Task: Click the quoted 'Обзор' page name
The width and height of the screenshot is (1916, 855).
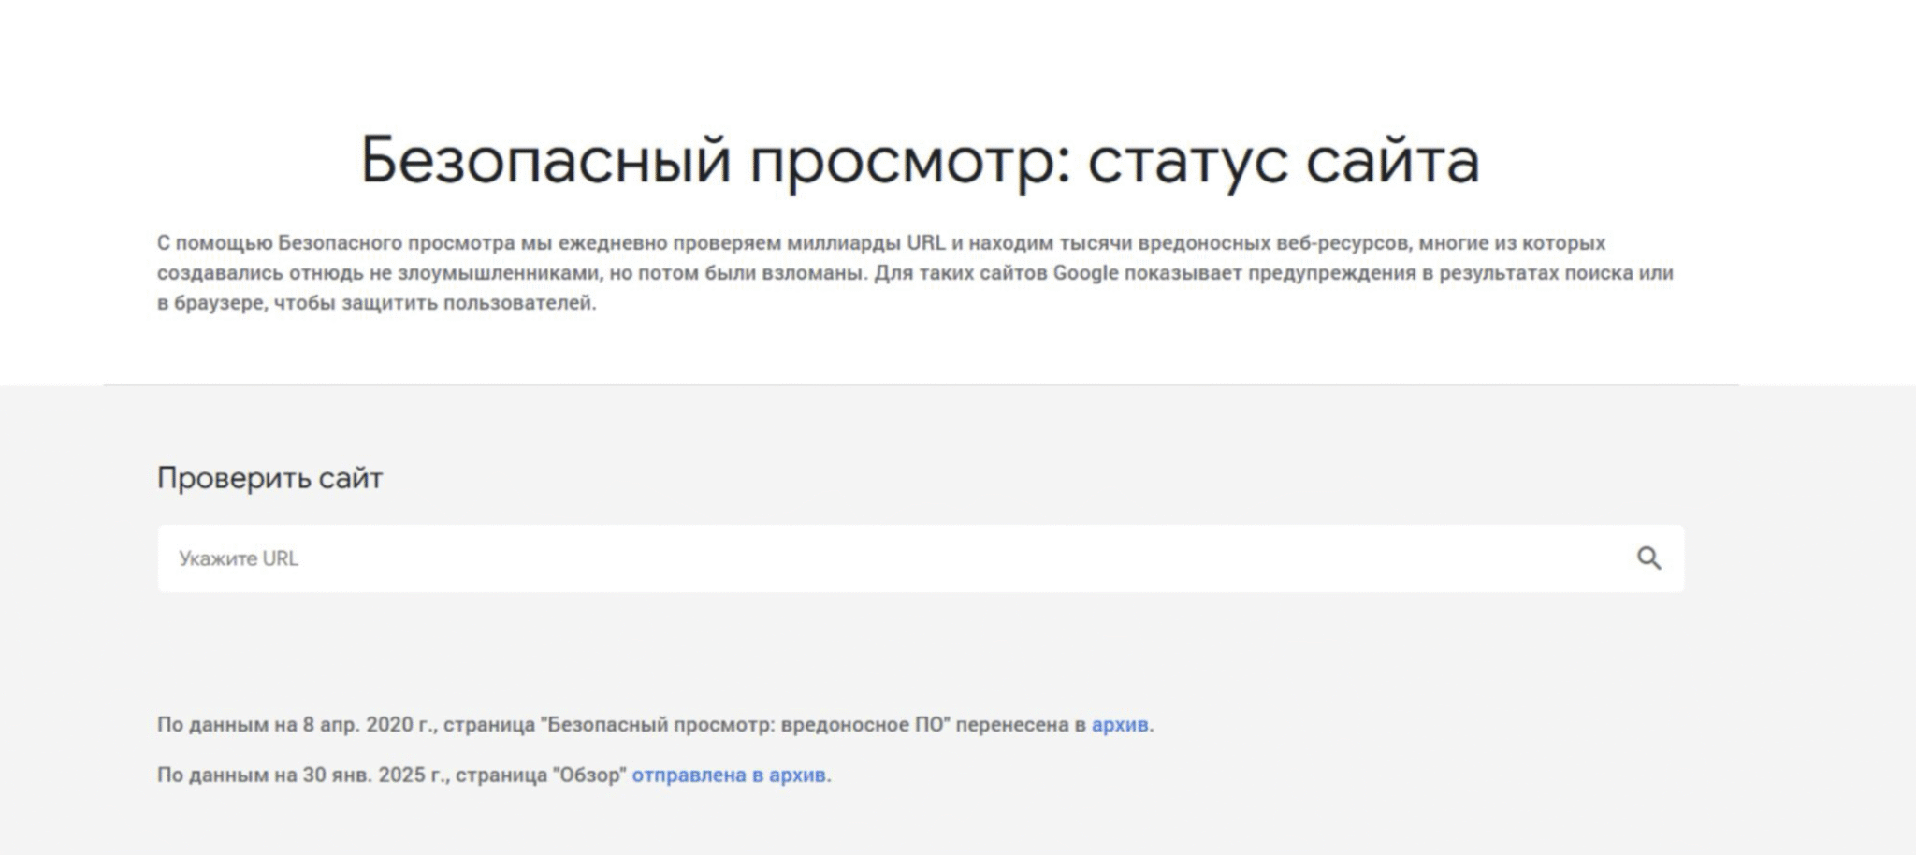Action: pos(589,775)
